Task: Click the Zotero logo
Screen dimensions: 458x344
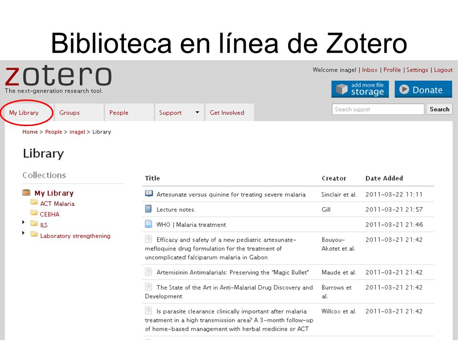Action: coord(58,76)
